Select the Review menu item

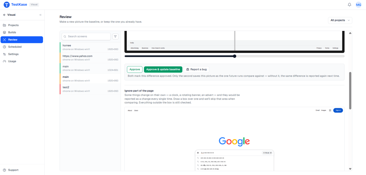click(x=22, y=40)
